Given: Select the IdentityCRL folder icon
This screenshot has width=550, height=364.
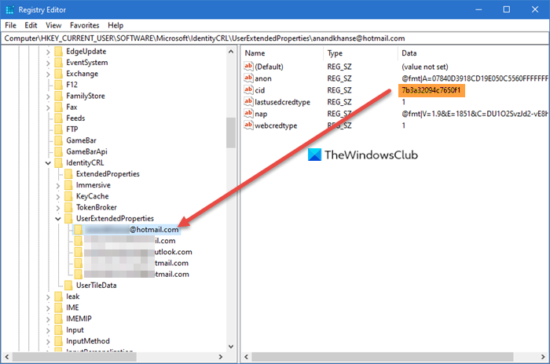Looking at the screenshot, I should (59, 163).
